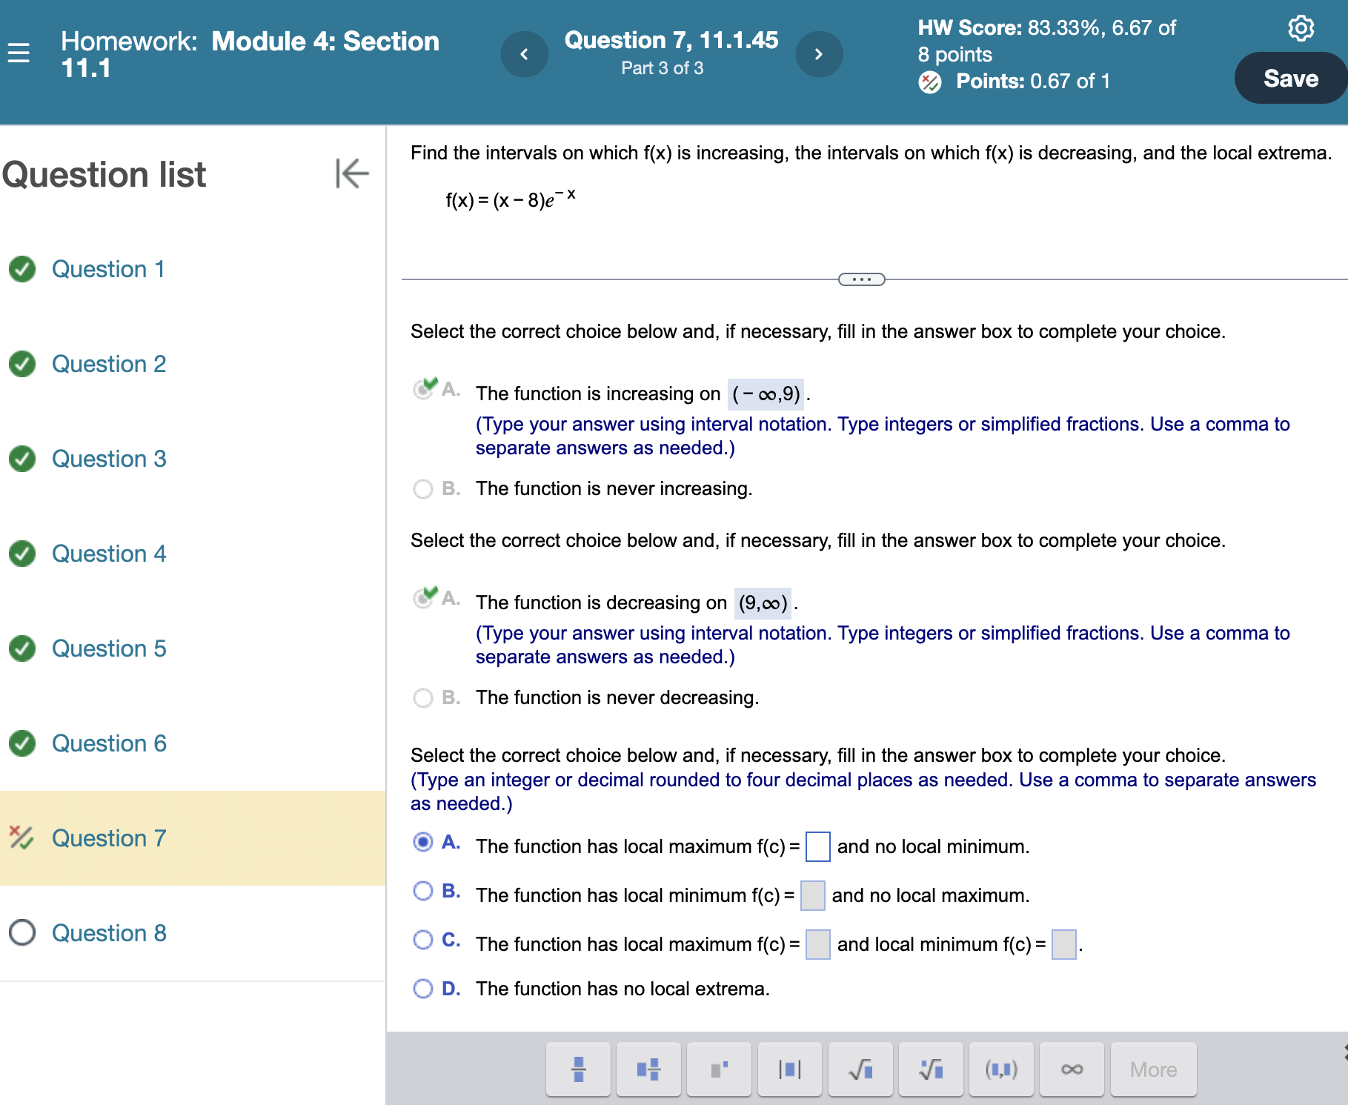Click the option B local minimum answer box

[x=813, y=895]
